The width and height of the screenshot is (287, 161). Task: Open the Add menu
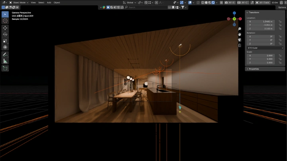tap(49, 2)
